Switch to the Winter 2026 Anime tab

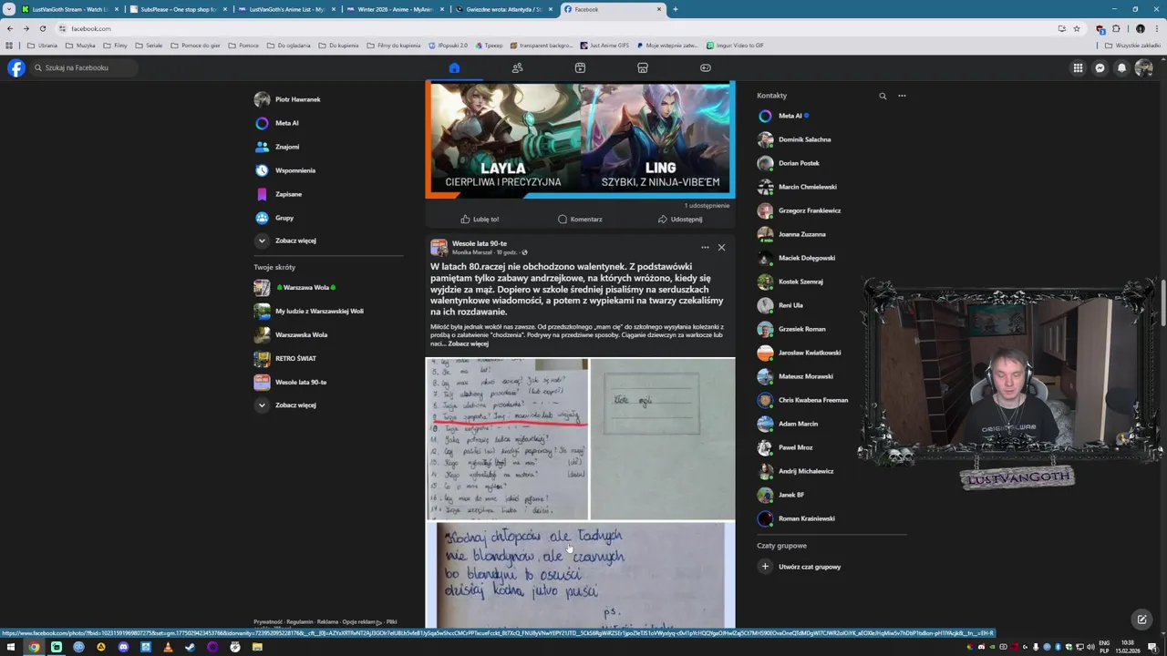[x=395, y=9]
